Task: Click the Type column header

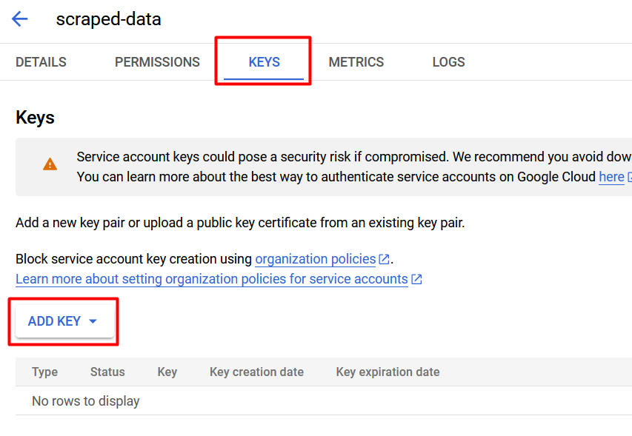Action: point(44,372)
